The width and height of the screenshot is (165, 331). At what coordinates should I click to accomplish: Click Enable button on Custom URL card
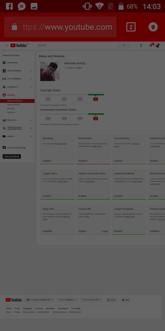[105, 231]
